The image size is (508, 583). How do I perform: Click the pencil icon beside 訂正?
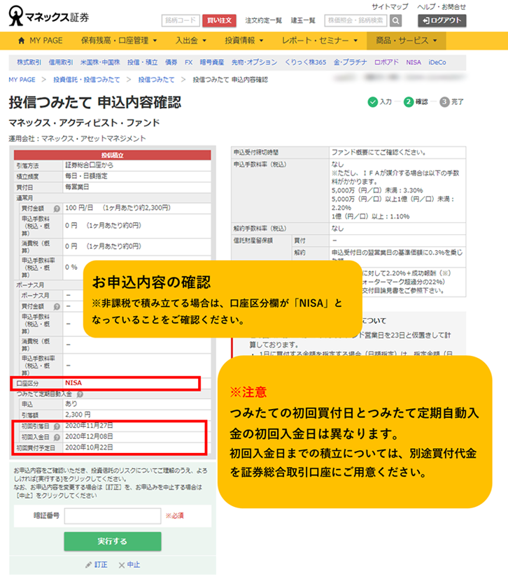(88, 565)
